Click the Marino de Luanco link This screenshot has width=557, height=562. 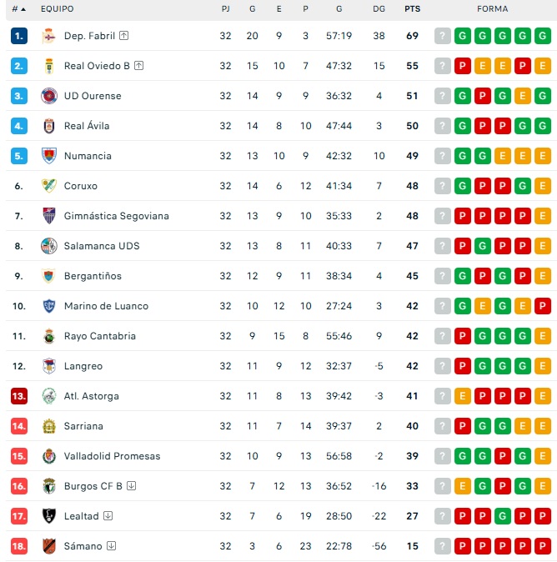(x=106, y=306)
